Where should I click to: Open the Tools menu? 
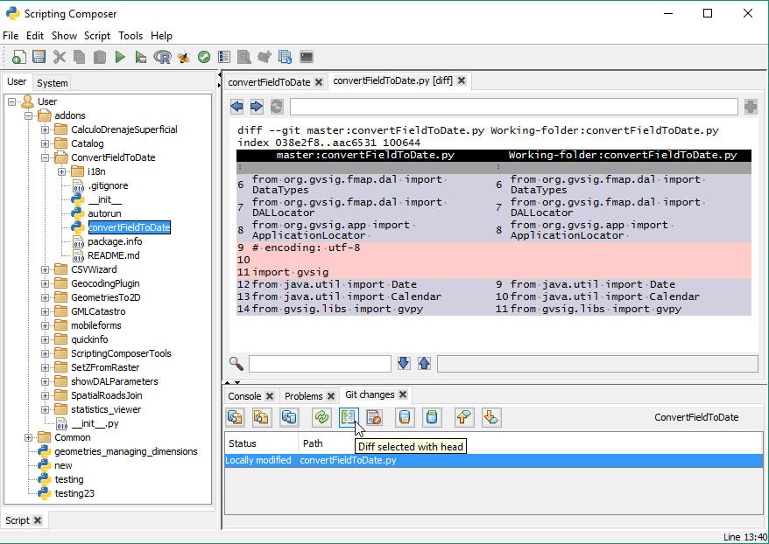click(x=131, y=36)
